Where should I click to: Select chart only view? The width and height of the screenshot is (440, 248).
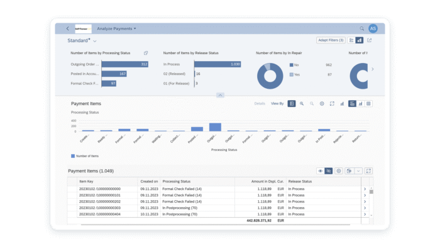(360, 104)
